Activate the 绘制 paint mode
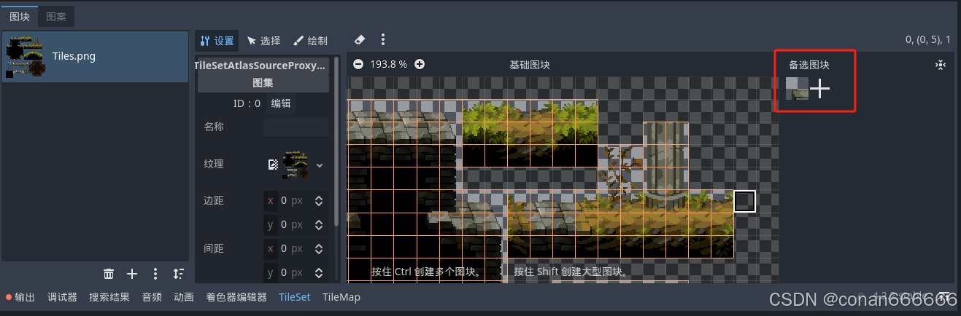This screenshot has height=316, width=961. [310, 41]
